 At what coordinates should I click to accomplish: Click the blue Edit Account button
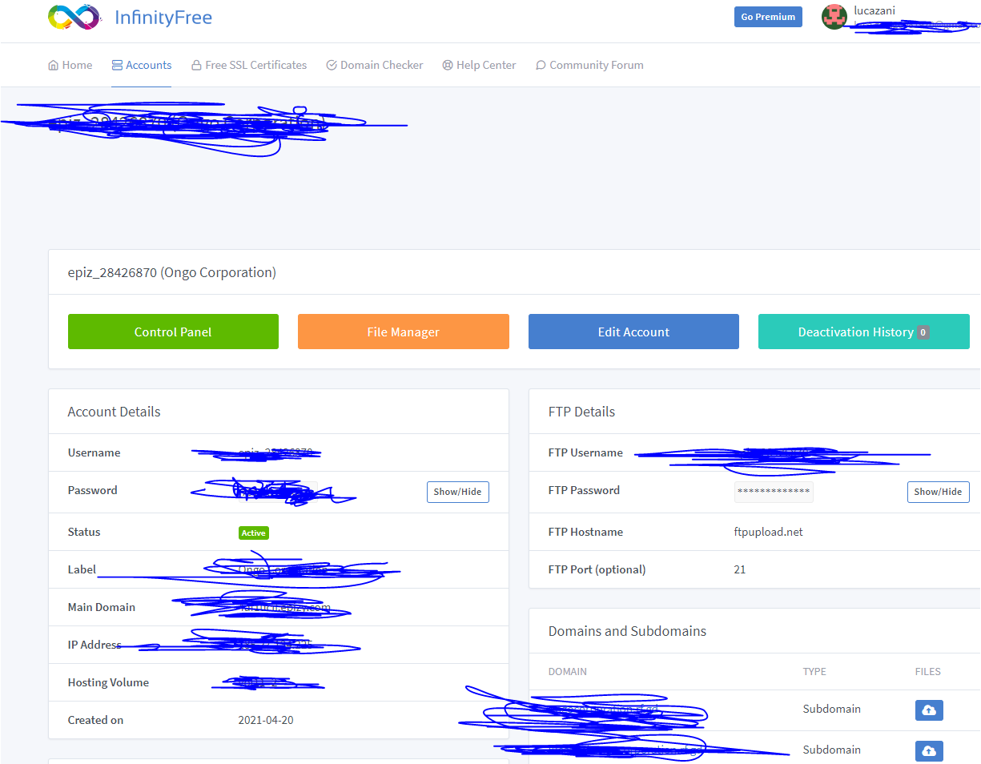click(x=633, y=332)
